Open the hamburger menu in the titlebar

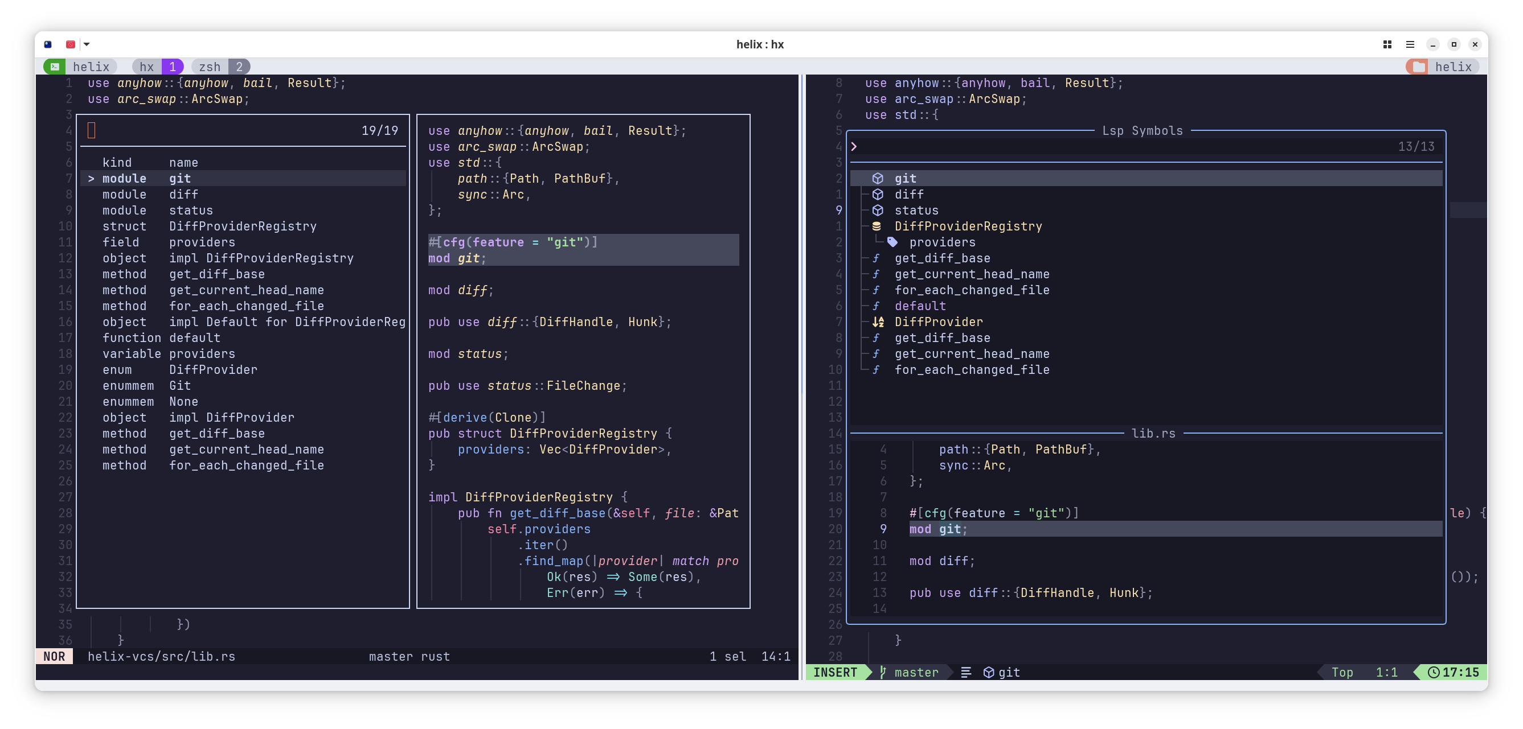tap(1410, 44)
